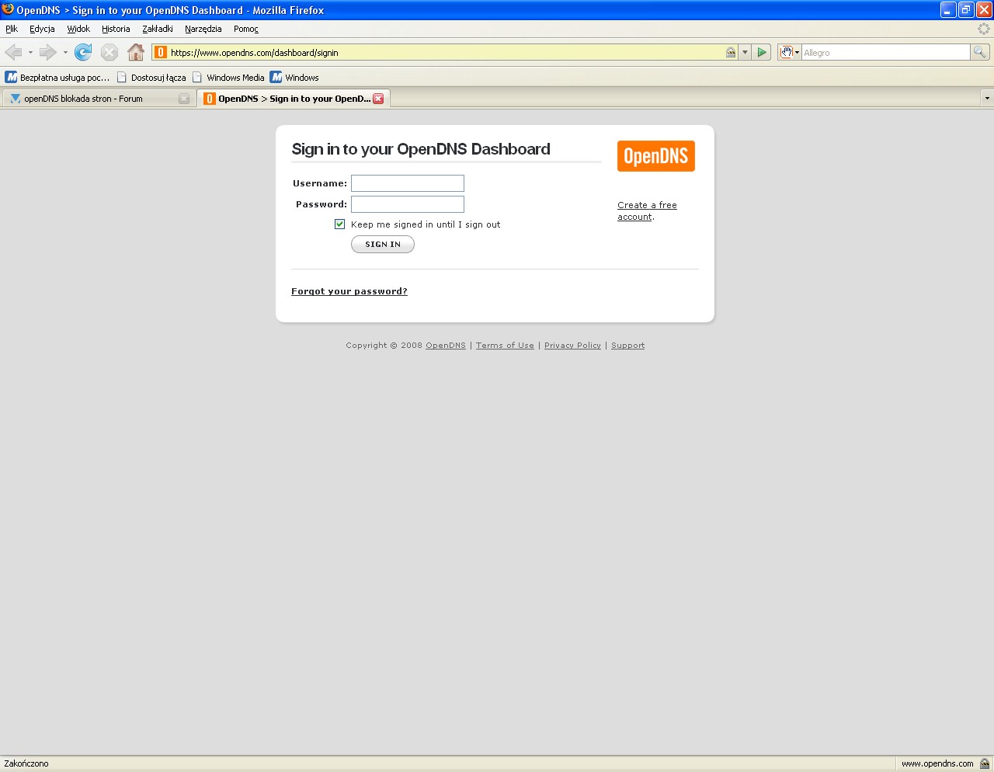This screenshot has height=772, width=994.
Task: Open the Windows Media bookmark
Action: tap(228, 78)
